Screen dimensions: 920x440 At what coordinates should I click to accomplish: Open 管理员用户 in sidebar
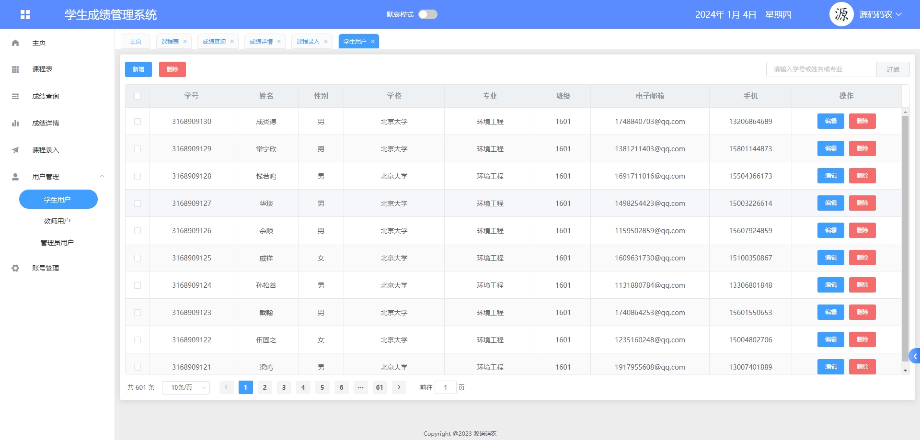click(x=57, y=243)
